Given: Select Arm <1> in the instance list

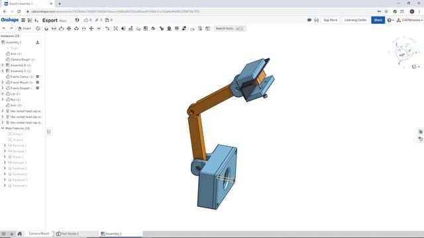Looking at the screenshot, I should pos(16,54).
